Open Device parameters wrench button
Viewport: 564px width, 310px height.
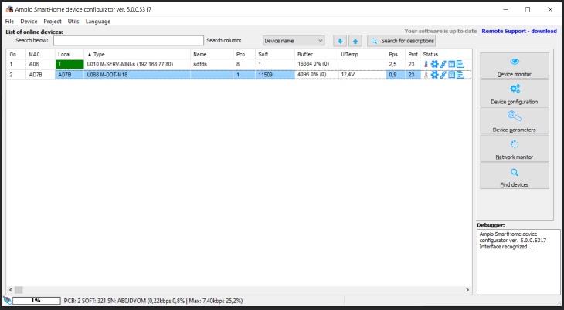click(515, 121)
